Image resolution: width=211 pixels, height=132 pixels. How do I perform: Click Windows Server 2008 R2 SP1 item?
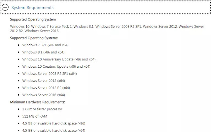pos(50,74)
